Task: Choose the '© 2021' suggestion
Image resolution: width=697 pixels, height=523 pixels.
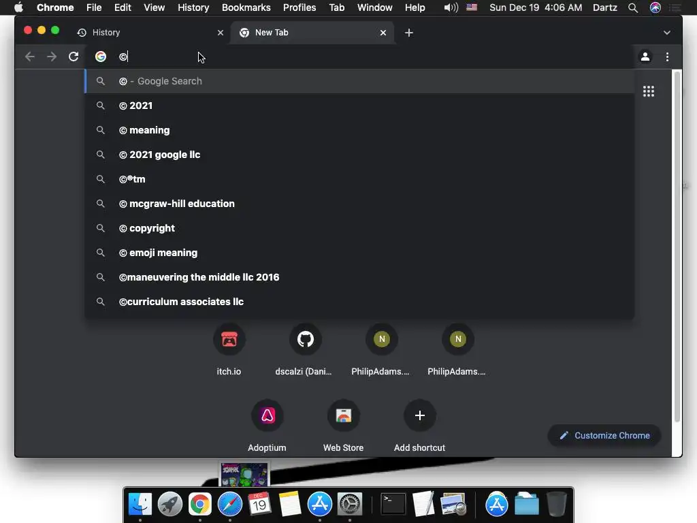Action: pos(359,106)
